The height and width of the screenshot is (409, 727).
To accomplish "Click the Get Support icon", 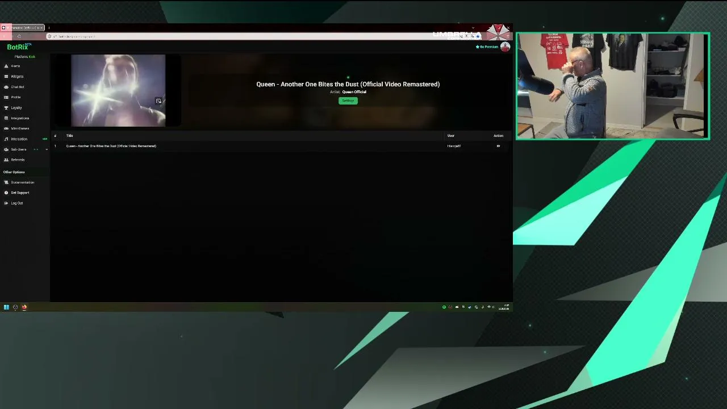I will (6, 193).
